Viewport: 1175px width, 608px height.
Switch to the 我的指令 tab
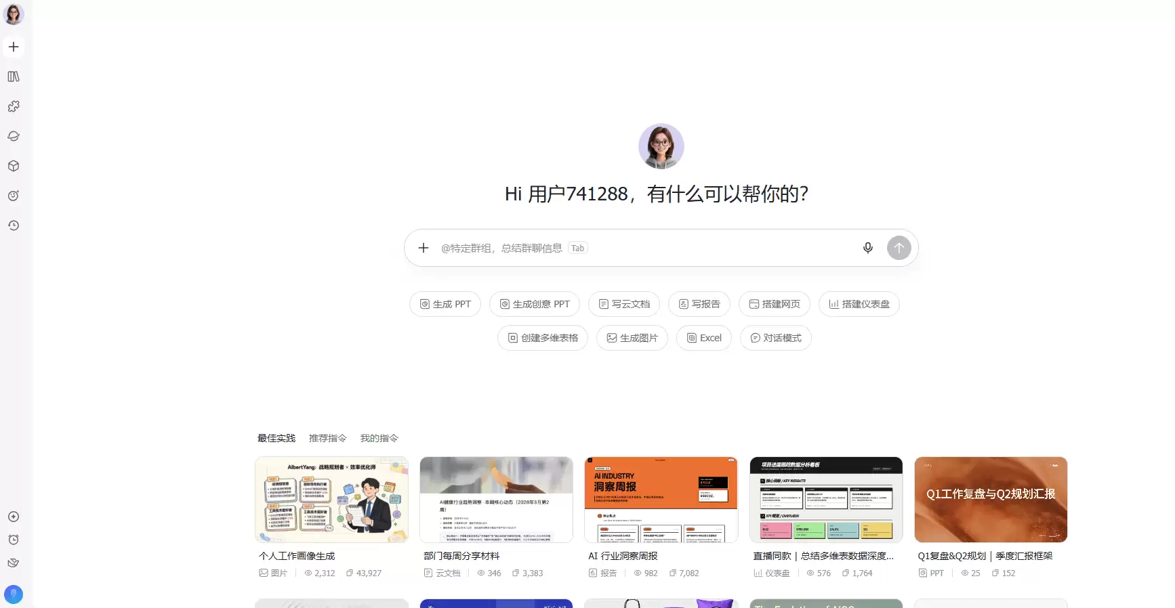[x=379, y=438]
